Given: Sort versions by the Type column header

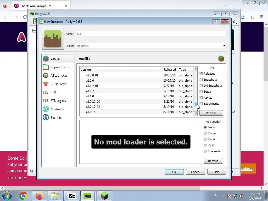Looking at the screenshot, I should point(185,70).
